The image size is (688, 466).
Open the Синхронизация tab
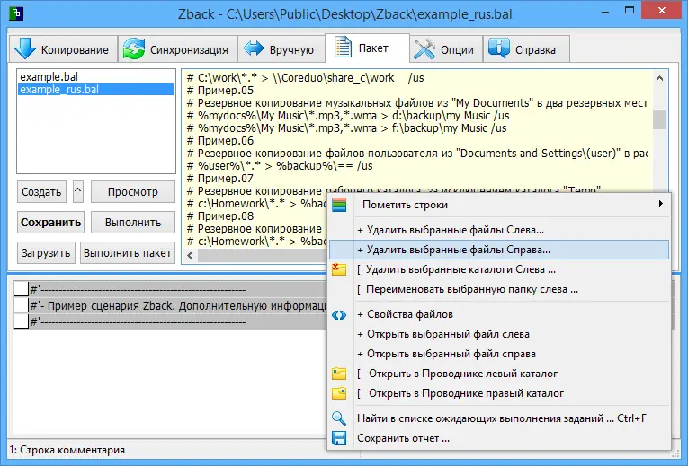177,48
